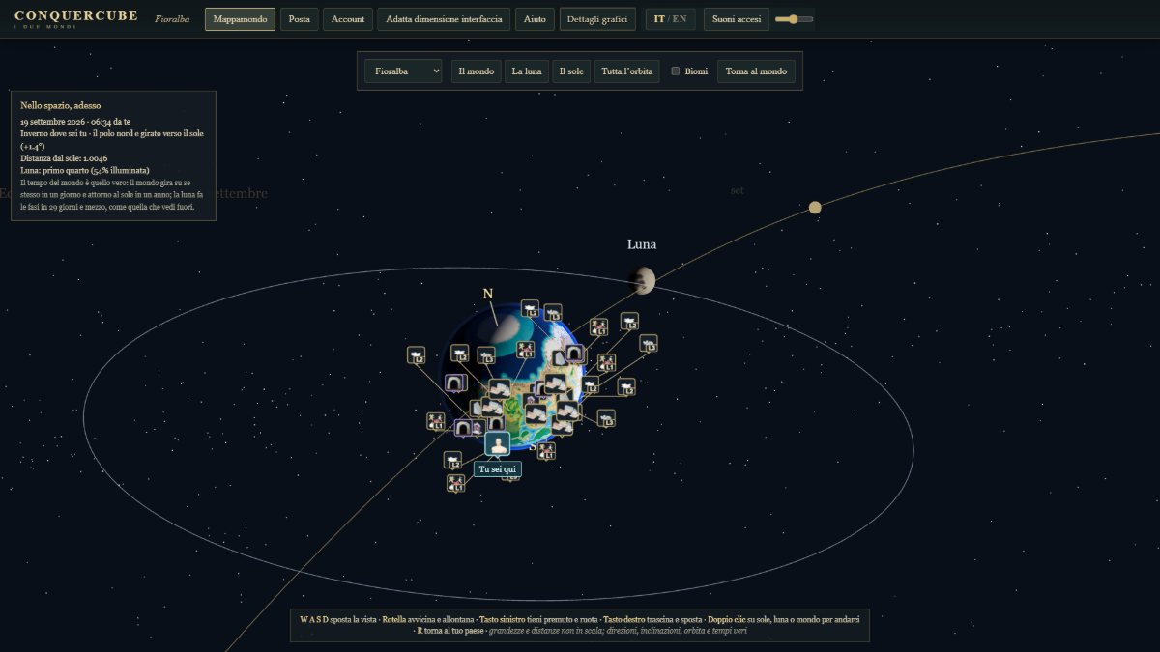Open "Dettagli grafici" settings
Image resolution: width=1160 pixels, height=652 pixels.
click(x=597, y=19)
